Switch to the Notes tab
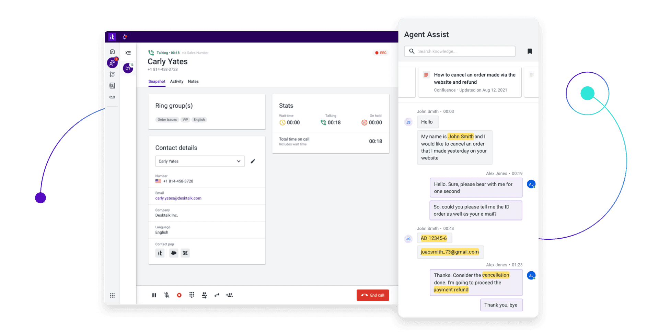 [x=193, y=82]
